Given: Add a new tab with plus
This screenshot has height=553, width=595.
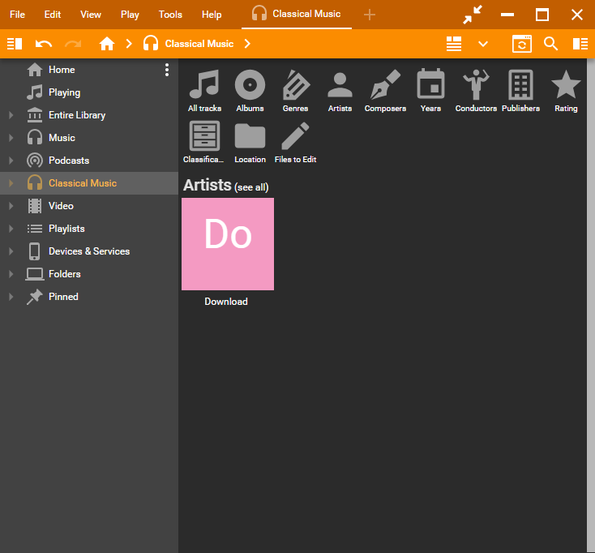Looking at the screenshot, I should 370,15.
